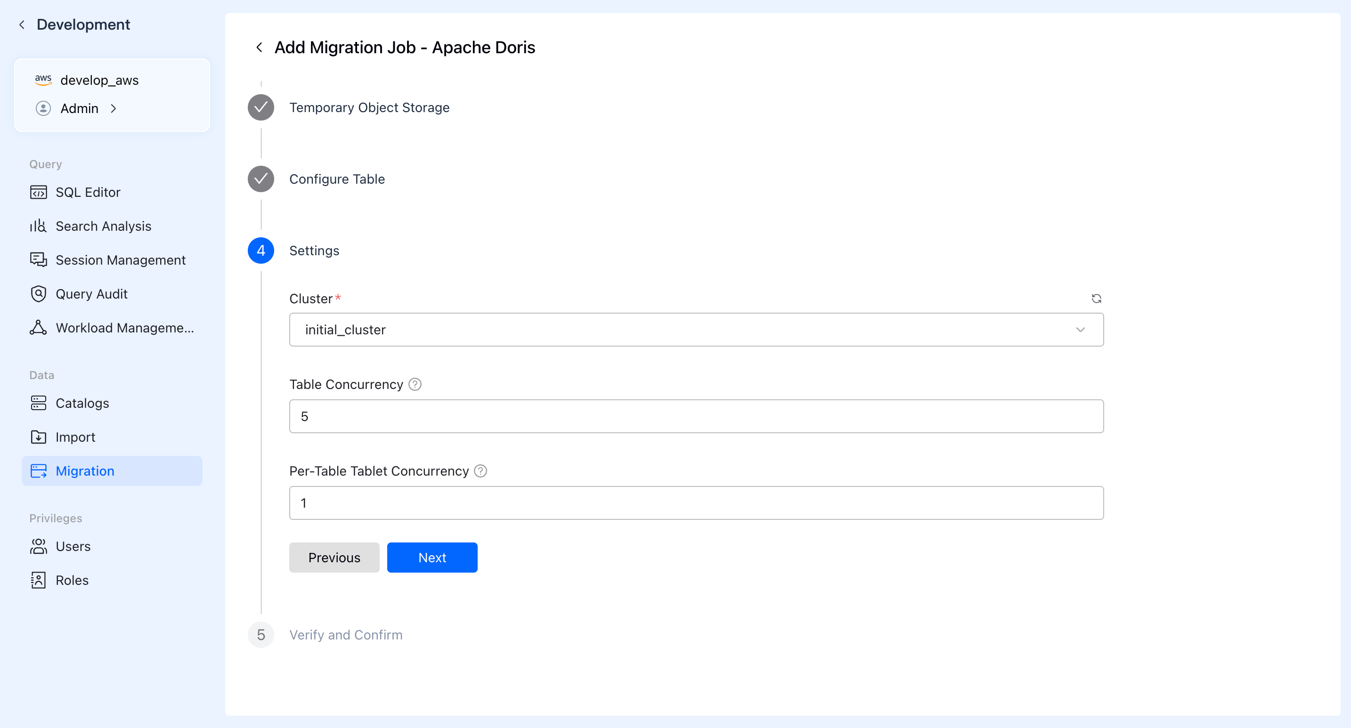This screenshot has height=728, width=1351.
Task: Go back from Development workspace
Action: click(22, 24)
